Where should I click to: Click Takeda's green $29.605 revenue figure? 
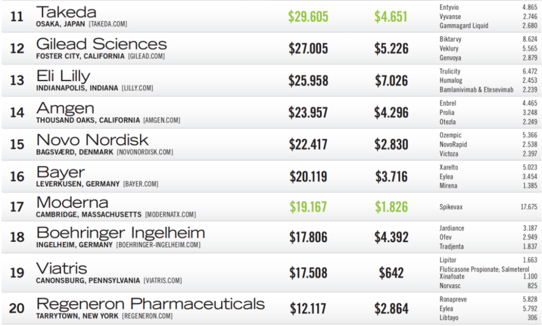point(308,17)
